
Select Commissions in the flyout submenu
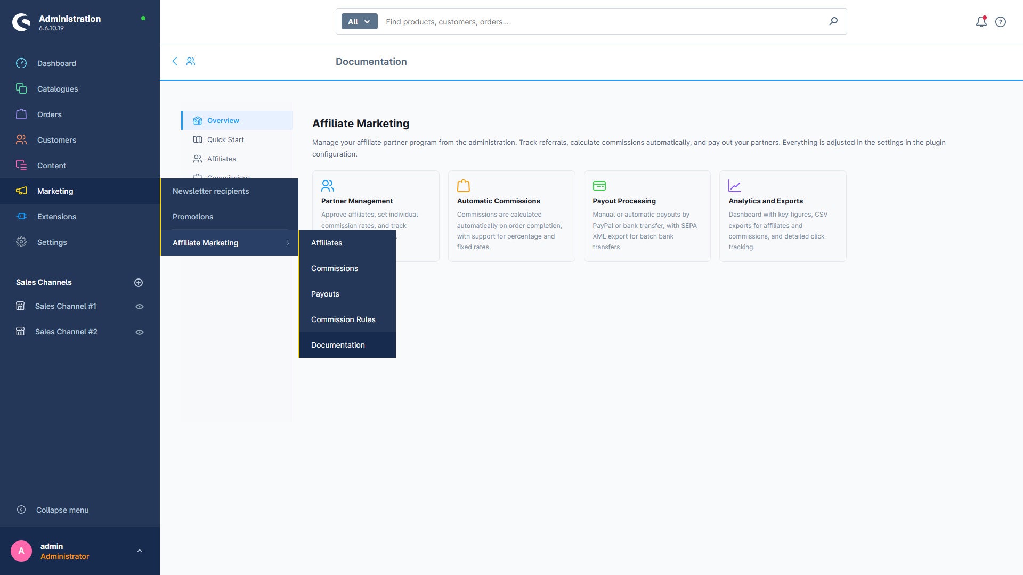coord(347,268)
